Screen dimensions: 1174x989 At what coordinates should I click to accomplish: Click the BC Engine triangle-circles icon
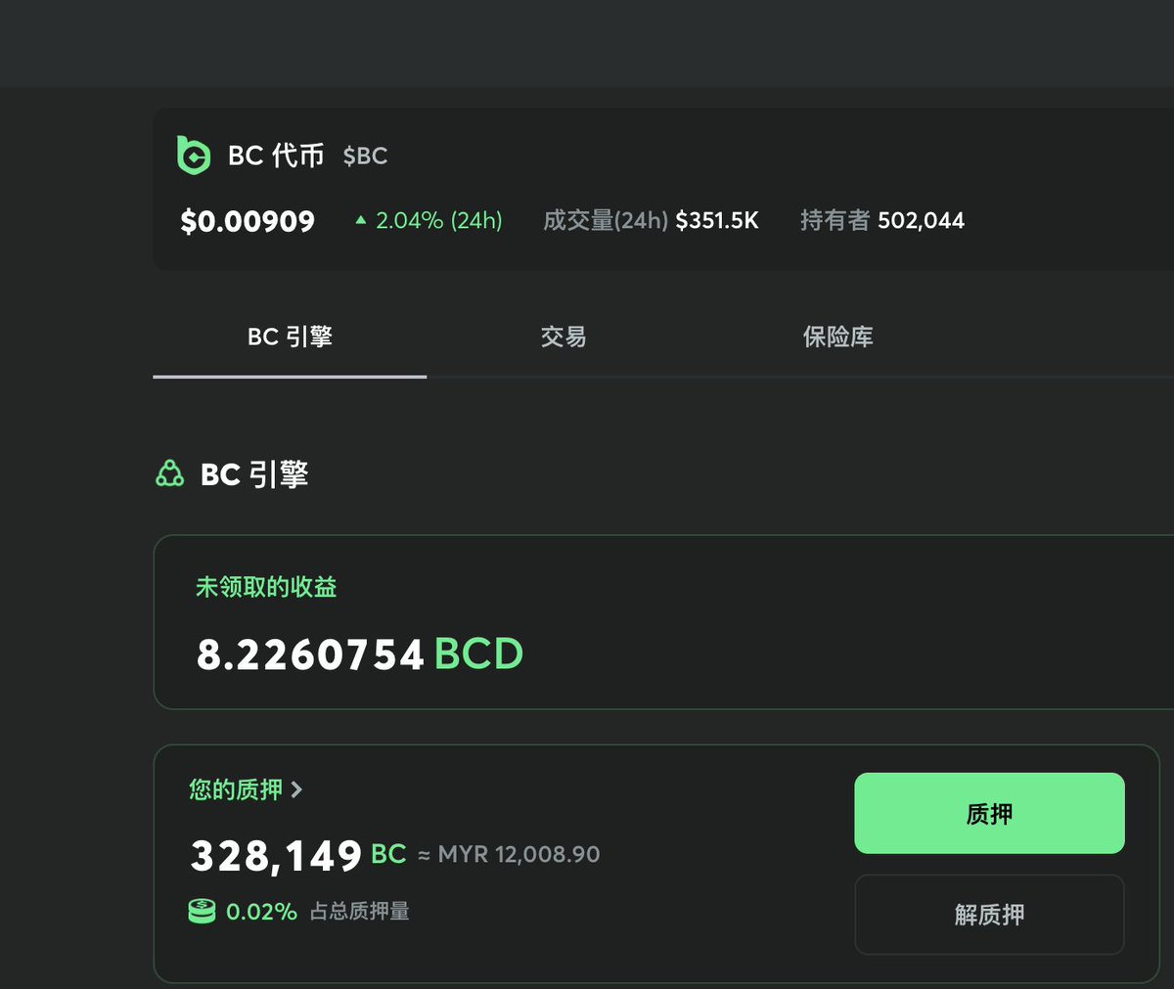(x=170, y=474)
